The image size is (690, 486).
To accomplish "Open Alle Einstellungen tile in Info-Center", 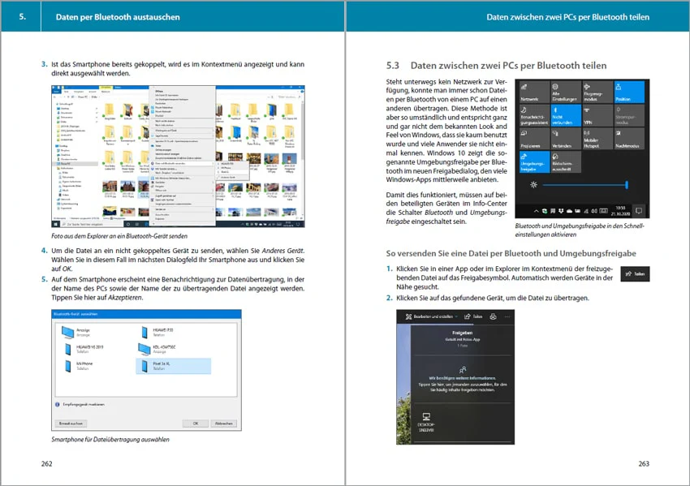I will [x=566, y=92].
